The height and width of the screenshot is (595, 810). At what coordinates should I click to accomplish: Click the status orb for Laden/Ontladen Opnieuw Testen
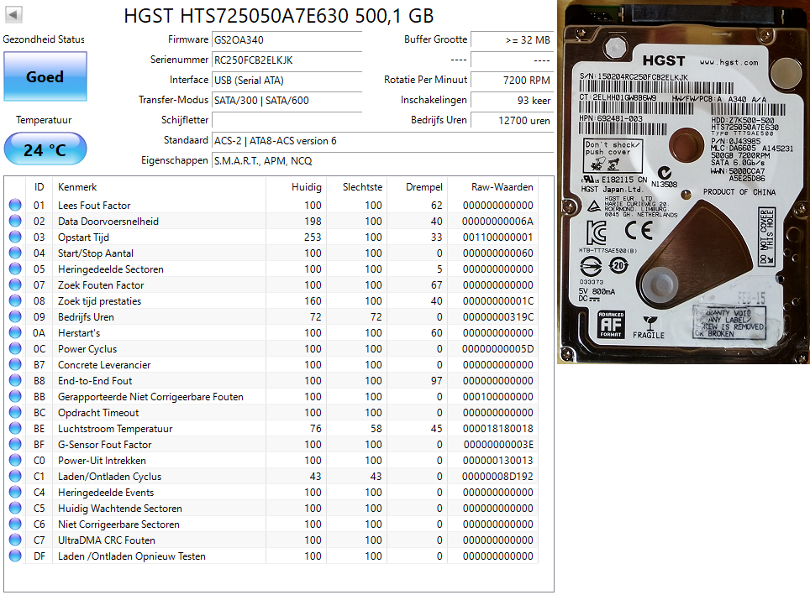click(15, 556)
